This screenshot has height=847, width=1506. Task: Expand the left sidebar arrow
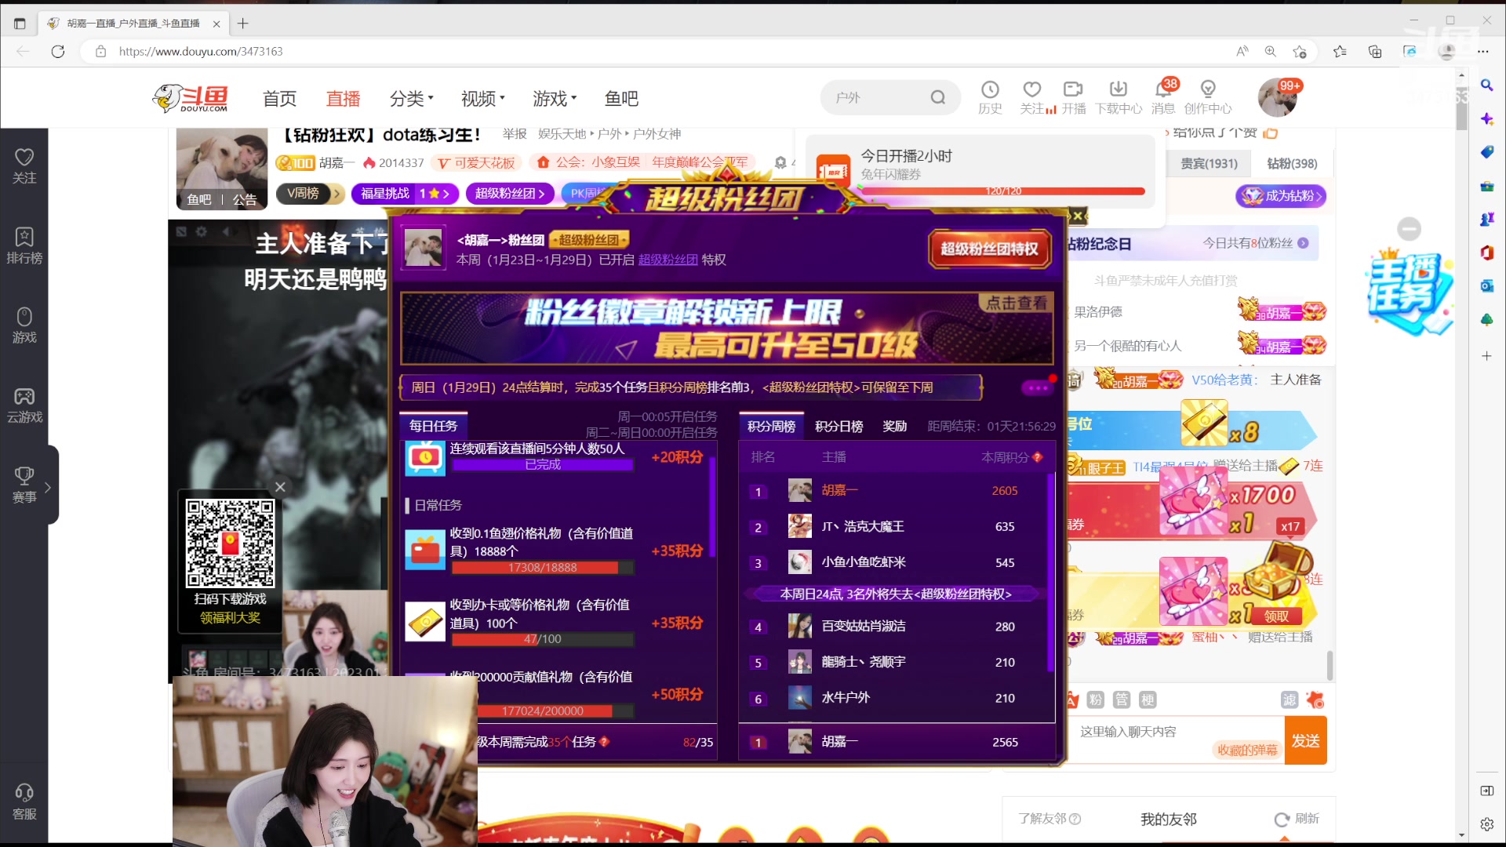pyautogui.click(x=48, y=487)
